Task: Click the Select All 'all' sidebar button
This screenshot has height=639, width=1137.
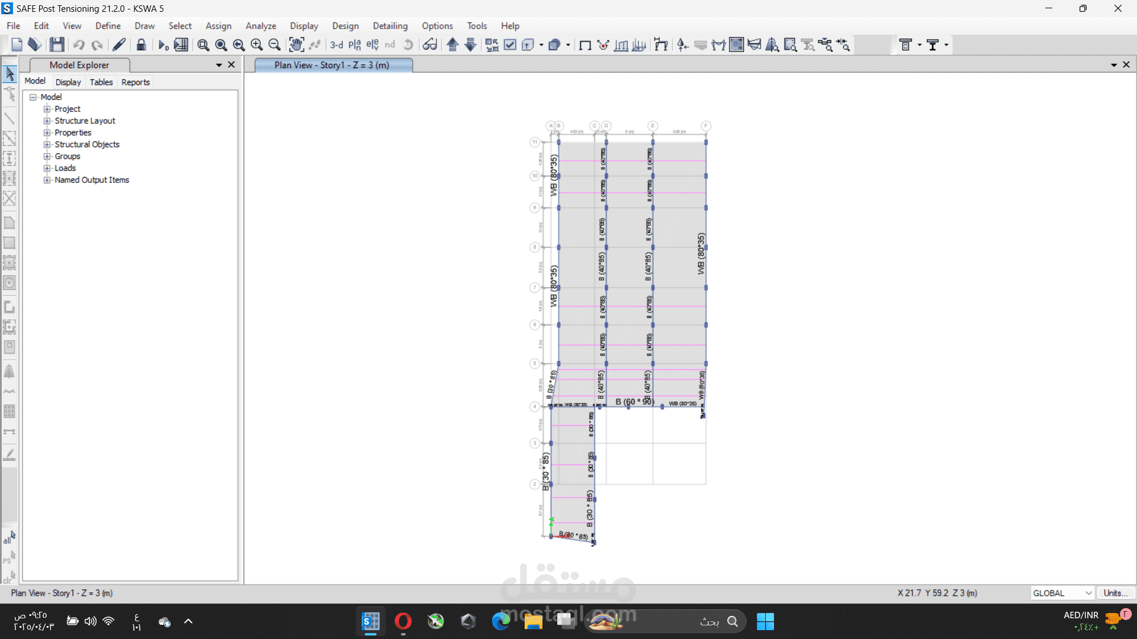Action: pos(9,537)
